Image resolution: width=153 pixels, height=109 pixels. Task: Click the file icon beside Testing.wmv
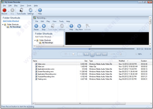point(36,79)
